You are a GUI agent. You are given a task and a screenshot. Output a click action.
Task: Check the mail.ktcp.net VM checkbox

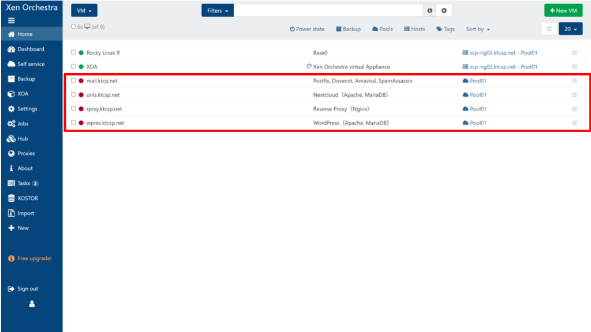point(73,81)
